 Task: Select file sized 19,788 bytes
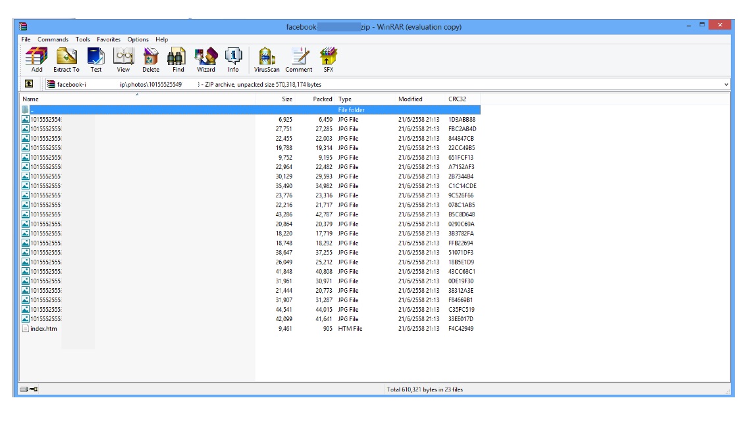250,148
